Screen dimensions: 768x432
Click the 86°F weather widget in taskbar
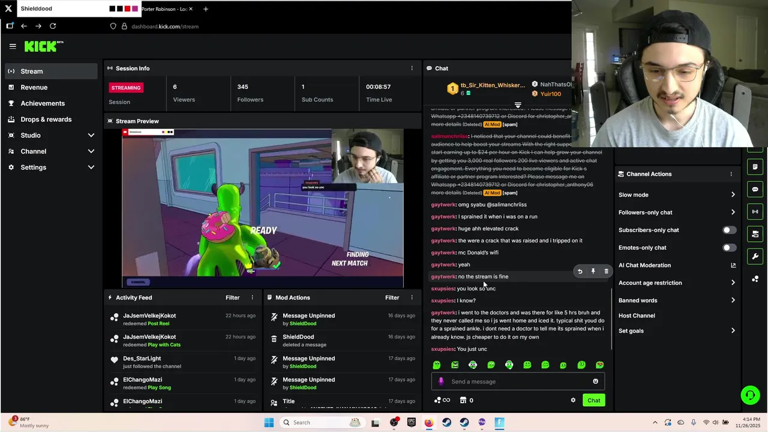pos(30,422)
